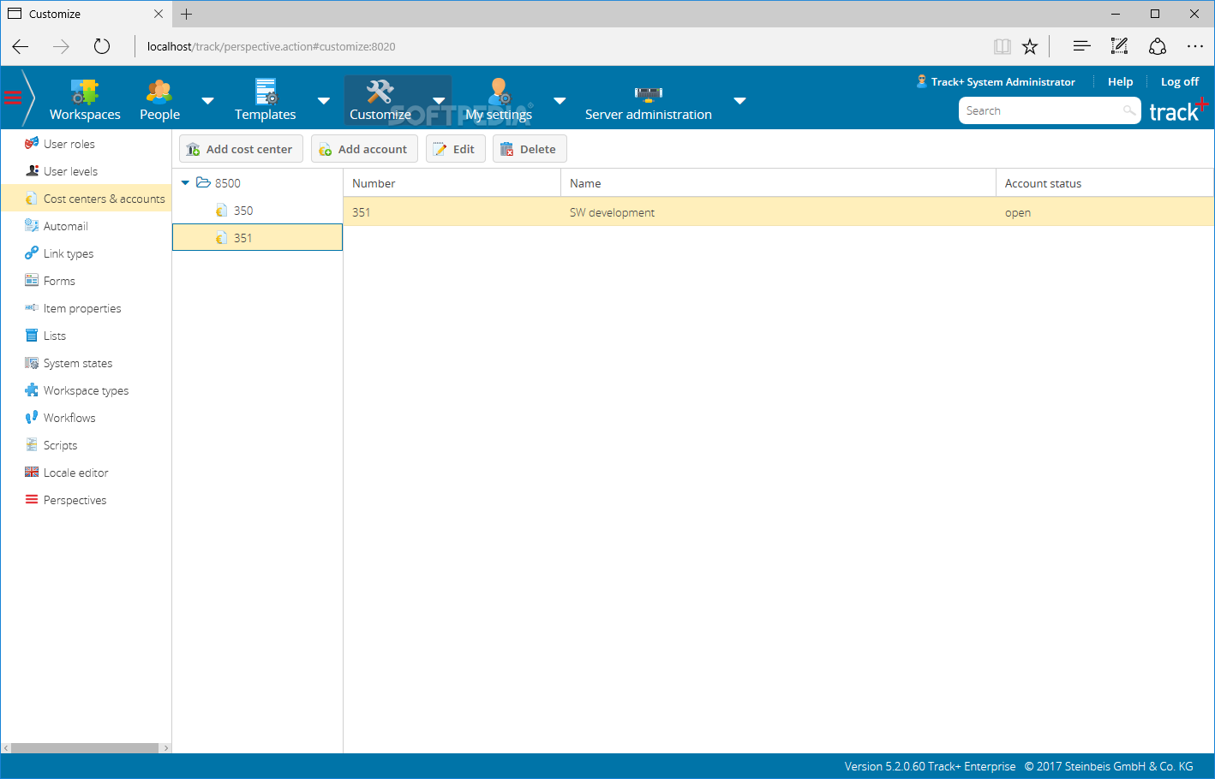The image size is (1215, 779).
Task: Open Locale editor
Action: [76, 473]
